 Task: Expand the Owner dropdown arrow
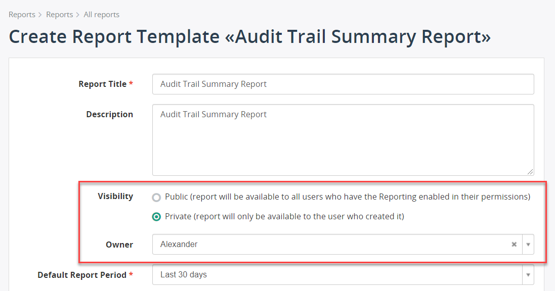click(x=528, y=245)
